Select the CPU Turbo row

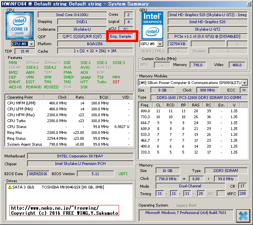[69, 121]
